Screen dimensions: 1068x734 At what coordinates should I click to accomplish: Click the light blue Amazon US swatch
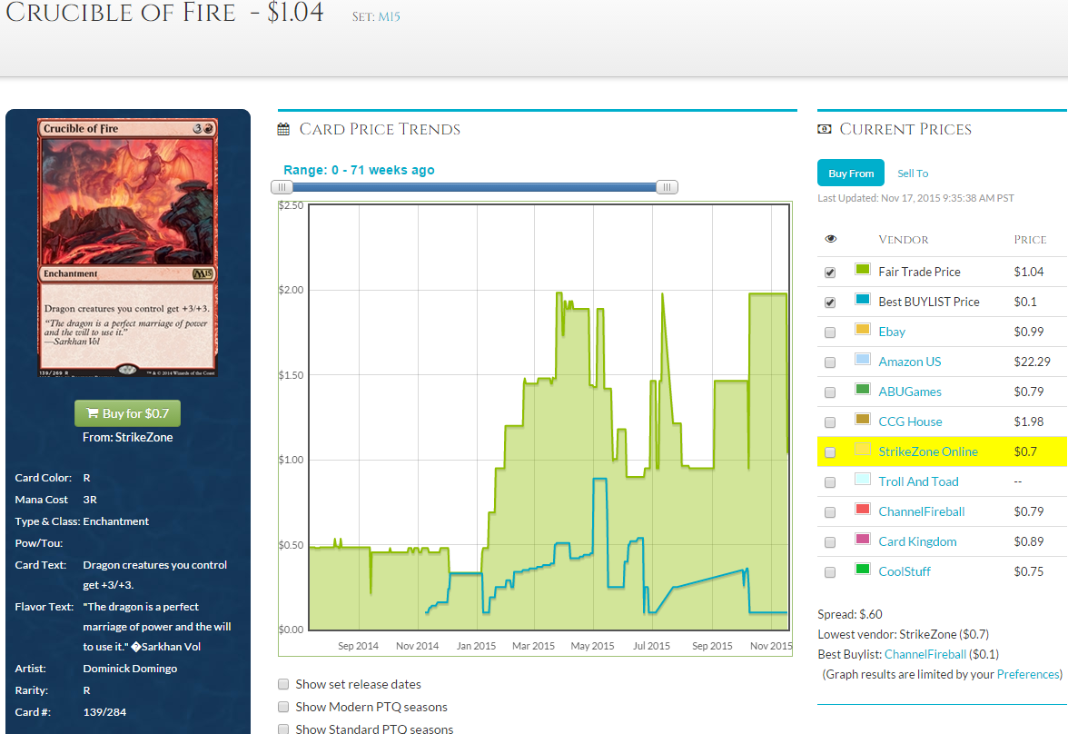coord(863,359)
